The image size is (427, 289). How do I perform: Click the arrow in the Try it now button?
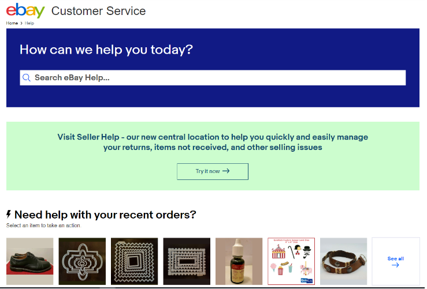click(226, 171)
